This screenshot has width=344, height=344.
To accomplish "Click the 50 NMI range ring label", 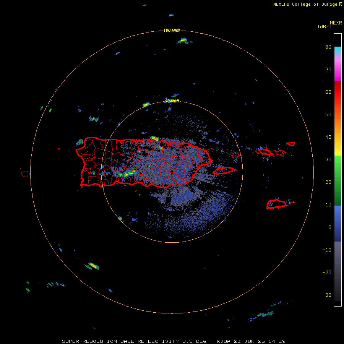I will (x=172, y=101).
